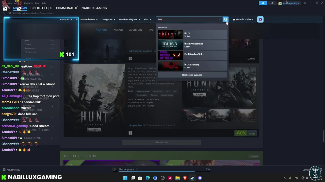Open the COMMUNAUTÉ tab
Image resolution: width=325 pixels, height=182 pixels.
pos(67,8)
